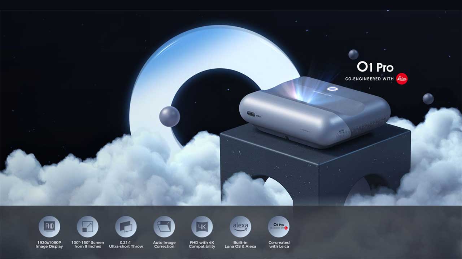The height and width of the screenshot is (259, 462).
Task: Click the glowing ring on projector top
Action: [x=332, y=89]
